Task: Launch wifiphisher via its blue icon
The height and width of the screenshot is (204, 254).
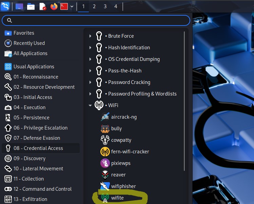Action: [x=105, y=186]
